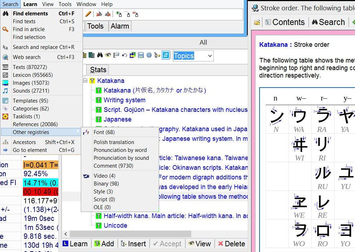This screenshot has height=252, width=355.
Task: Open the Alarm tab
Action: click(x=120, y=26)
